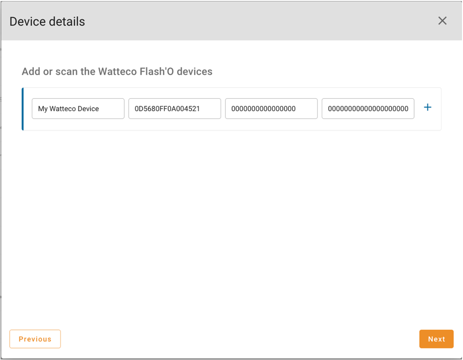Click the Add or scan Watteco heading
The width and height of the screenshot is (463, 360).
117,71
